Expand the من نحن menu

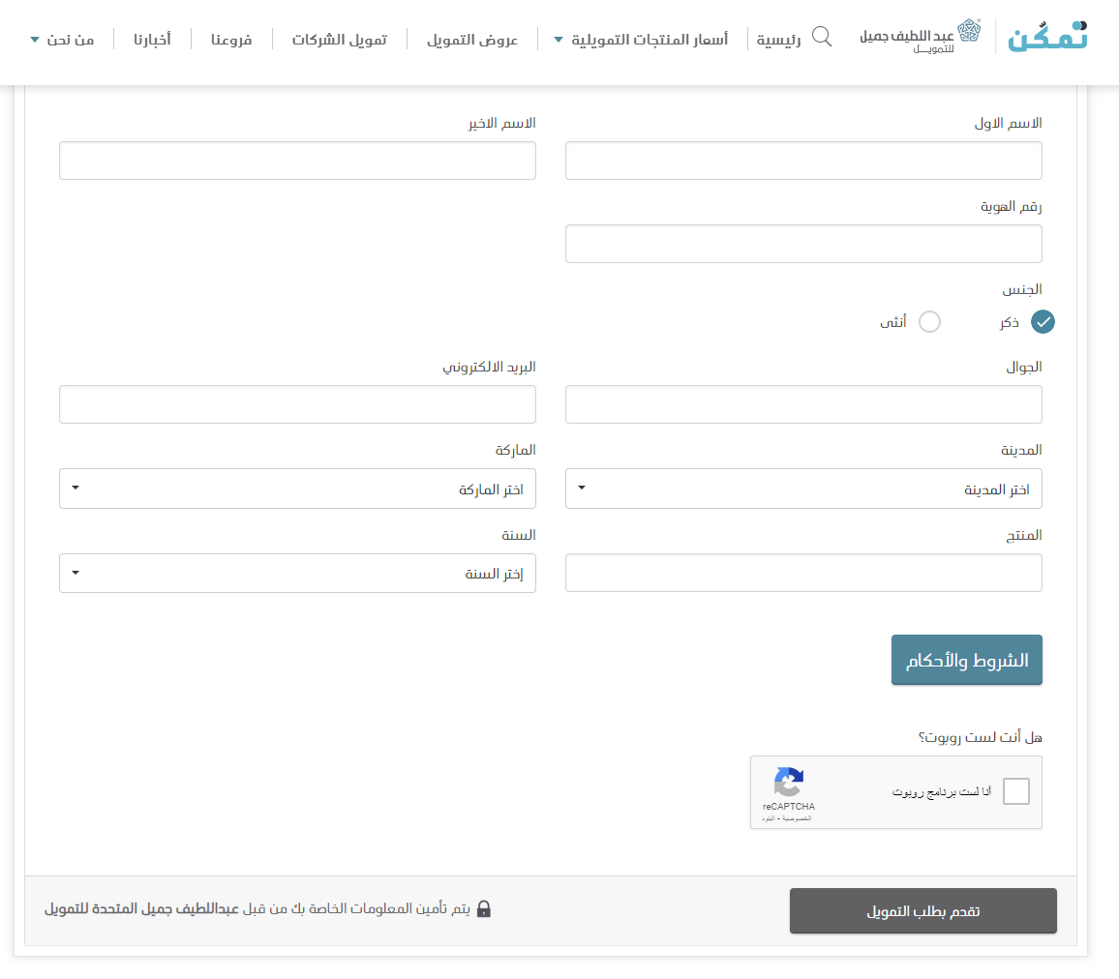click(x=62, y=40)
